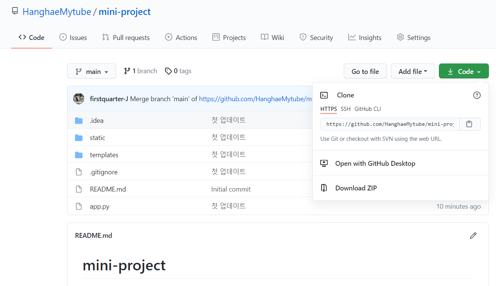496x286 pixels.
Task: Collapse the green Code dropdown button
Action: point(464,71)
